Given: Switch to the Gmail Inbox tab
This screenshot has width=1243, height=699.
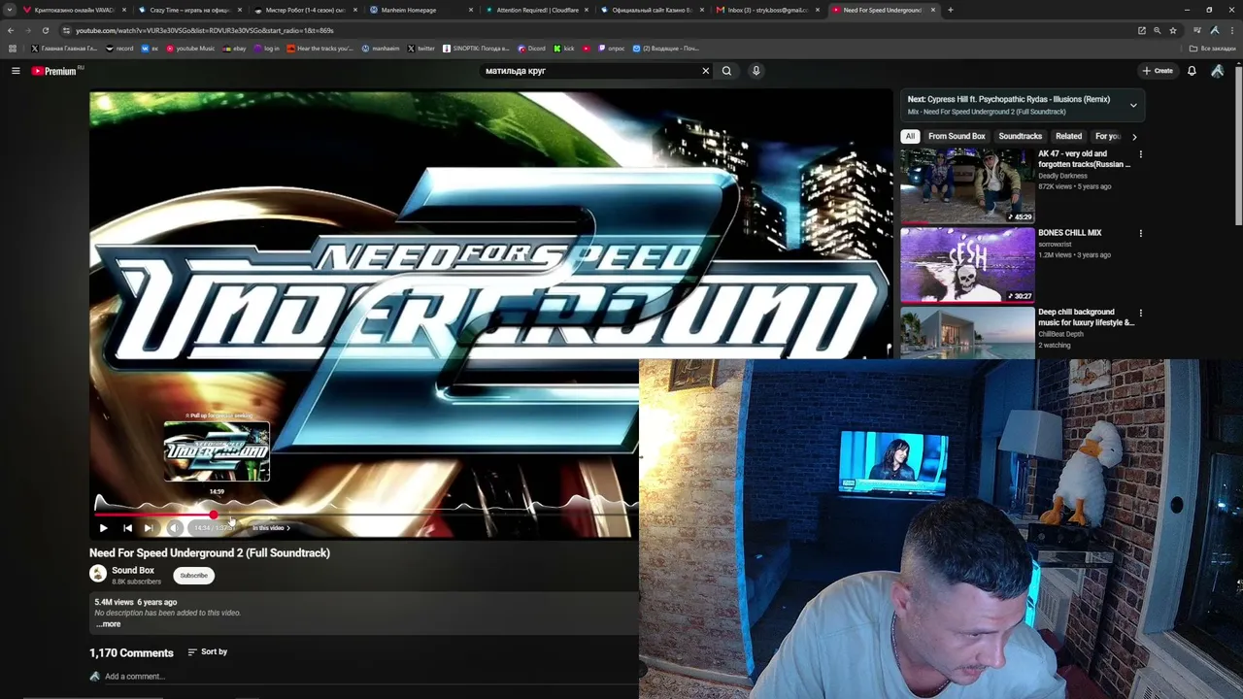Looking at the screenshot, I should [768, 10].
